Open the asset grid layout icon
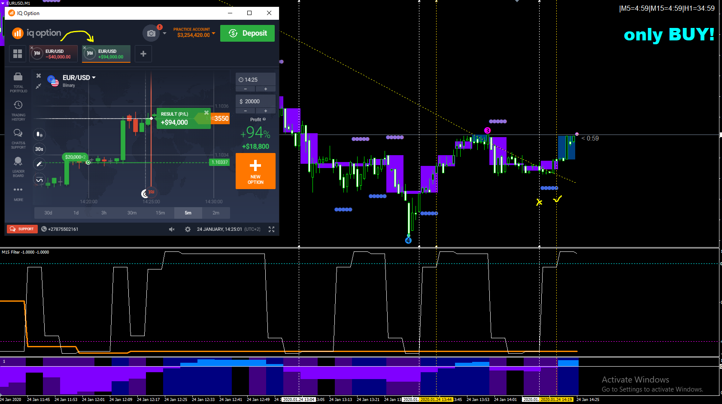Image resolution: width=722 pixels, height=404 pixels. click(x=18, y=54)
